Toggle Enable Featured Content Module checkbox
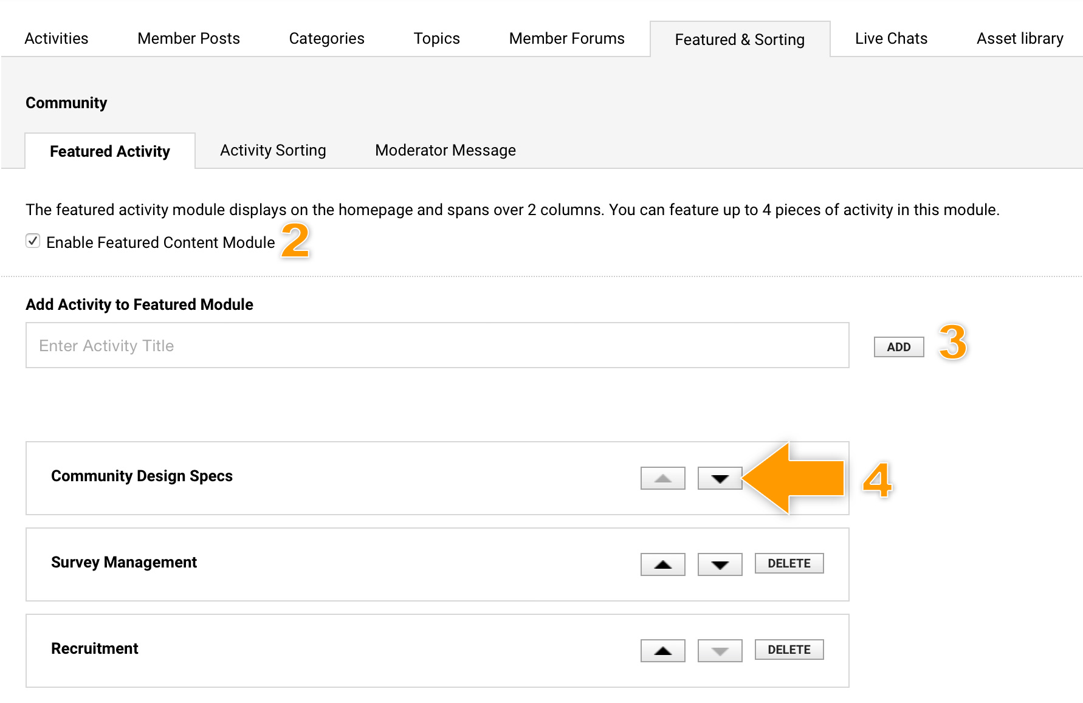Viewport: 1083px width, 703px height. point(33,241)
